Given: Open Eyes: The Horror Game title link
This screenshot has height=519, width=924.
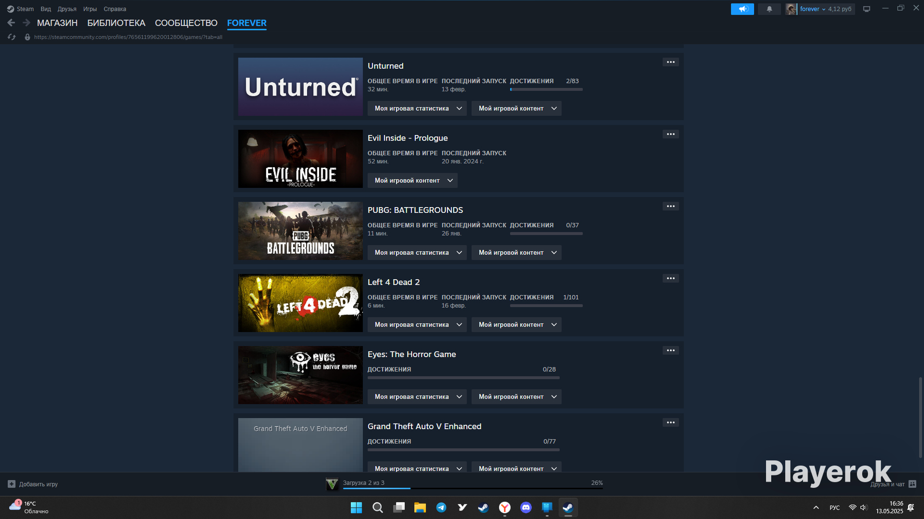Looking at the screenshot, I should coord(412,354).
